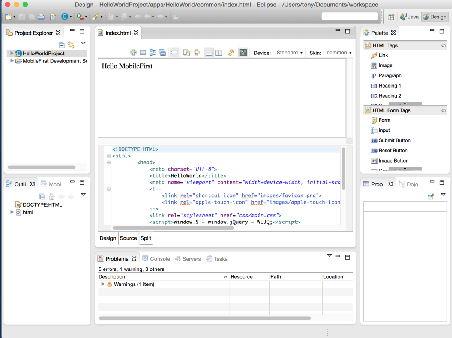
Task: Click Collapse All in Project Explorer toolbar
Action: click(x=62, y=45)
